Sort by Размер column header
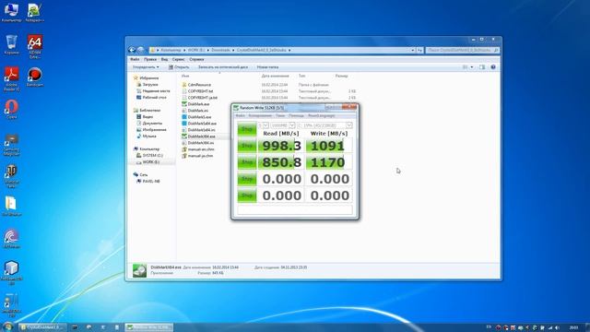This screenshot has width=590, height=332. [341, 76]
